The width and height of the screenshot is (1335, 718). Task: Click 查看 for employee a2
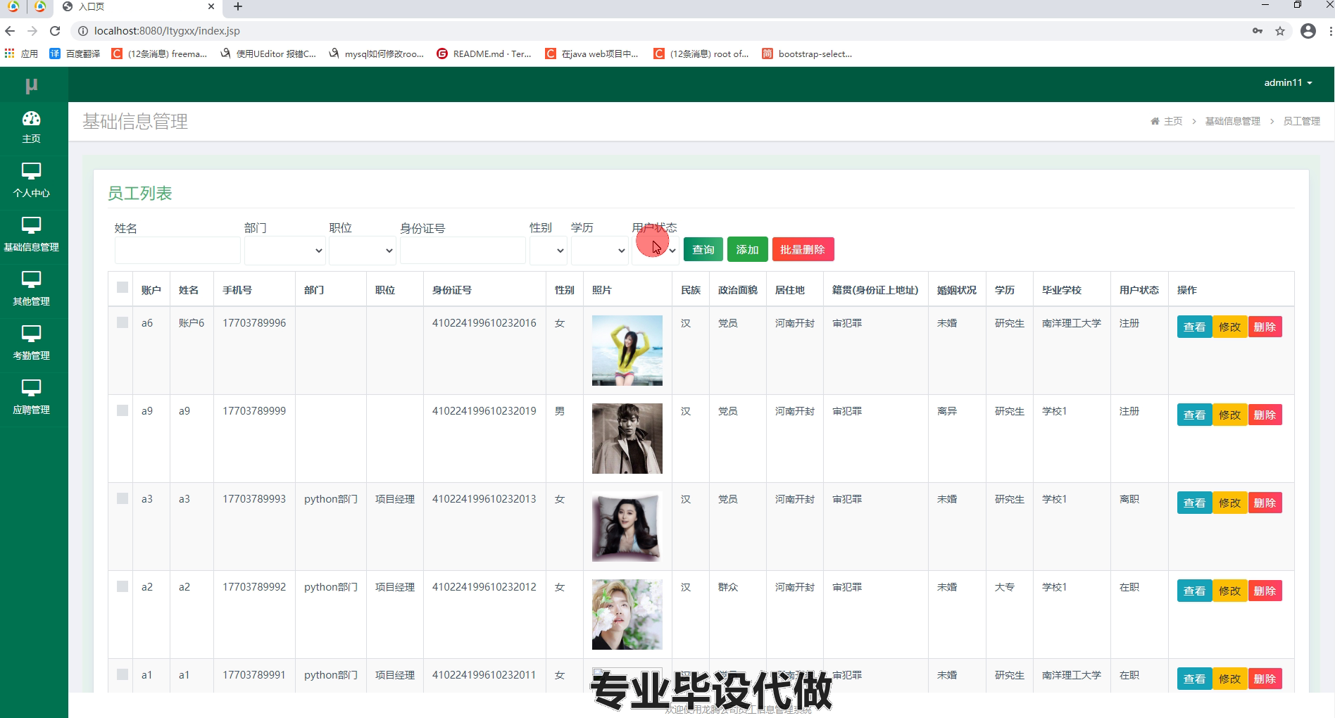coord(1194,591)
